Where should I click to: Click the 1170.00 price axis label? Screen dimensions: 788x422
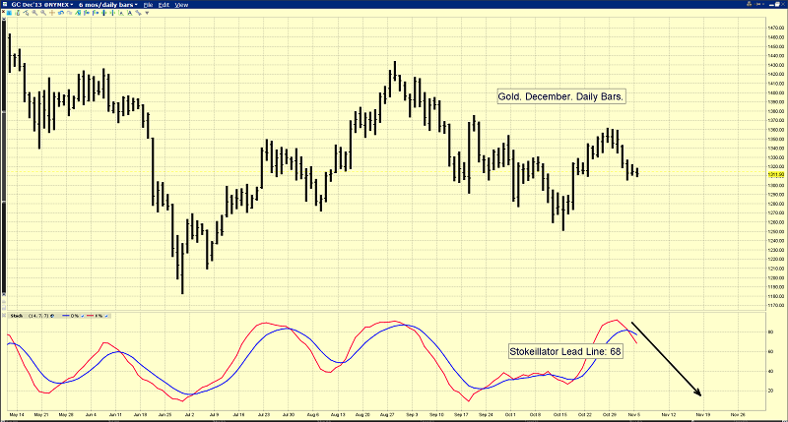pyautogui.click(x=776, y=305)
